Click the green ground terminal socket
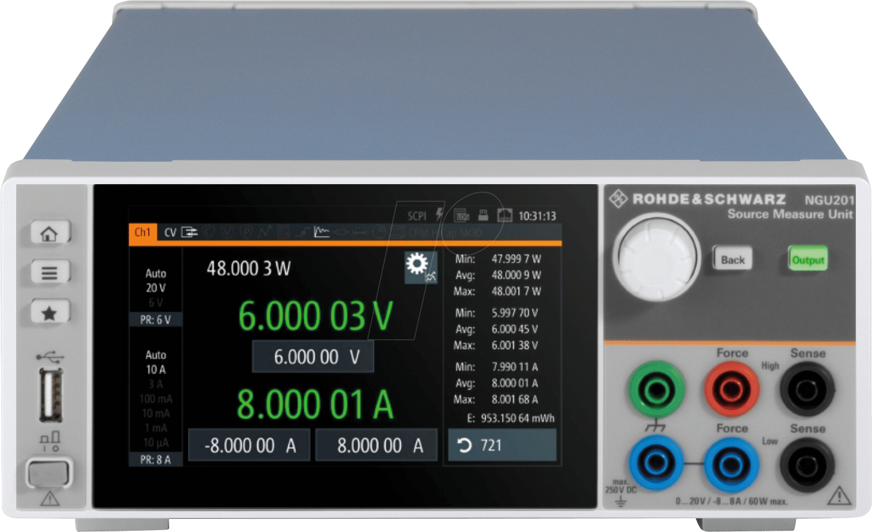Screen dimensions: 872x532 point(657,390)
